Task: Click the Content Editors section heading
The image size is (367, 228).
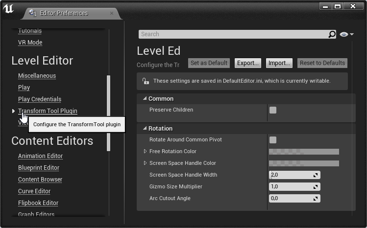Action: pos(52,141)
